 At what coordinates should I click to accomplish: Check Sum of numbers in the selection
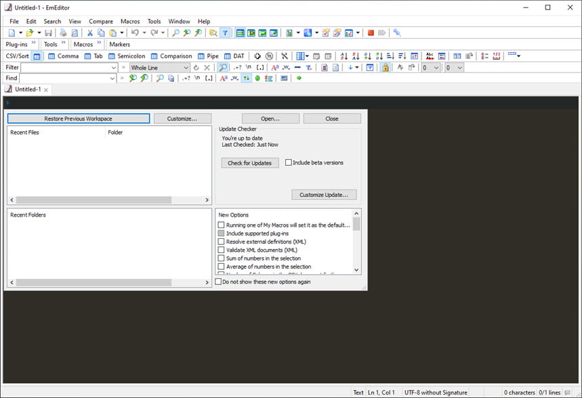pyautogui.click(x=222, y=258)
